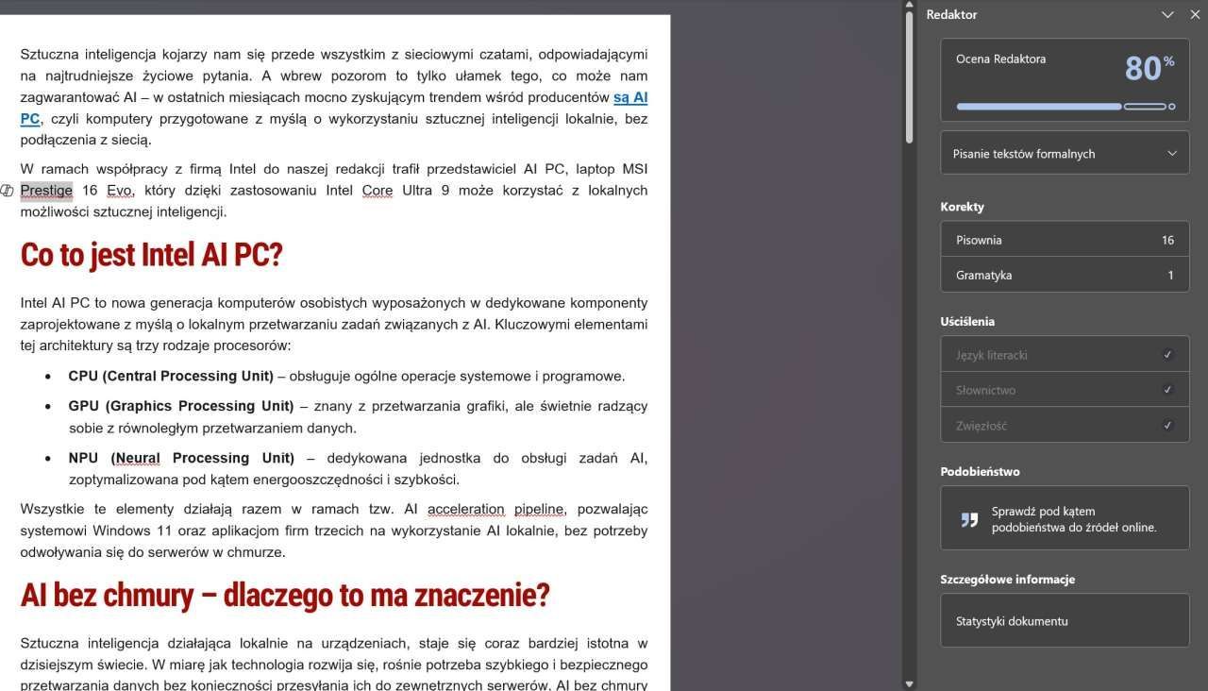
Task: Click the underlined word 'pipeline' in the text
Action: pyautogui.click(x=538, y=510)
